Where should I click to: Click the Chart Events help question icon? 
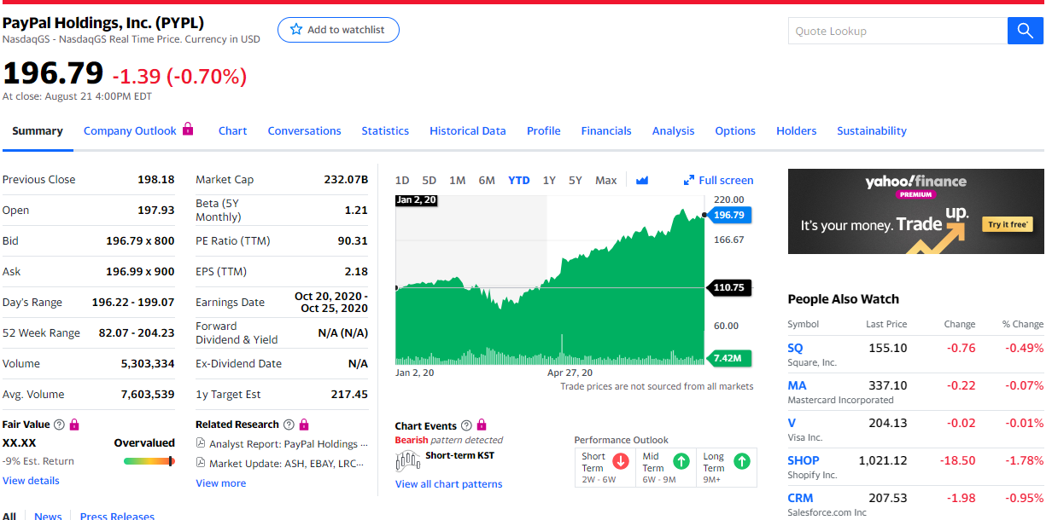point(466,426)
